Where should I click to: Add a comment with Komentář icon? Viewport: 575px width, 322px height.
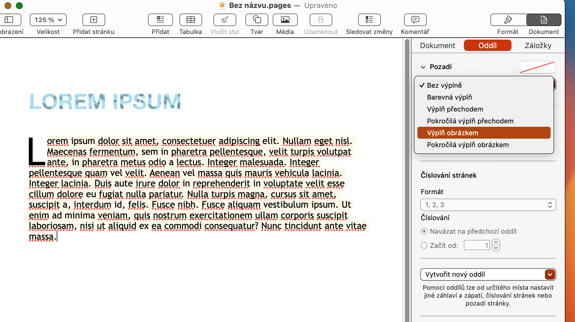415,20
